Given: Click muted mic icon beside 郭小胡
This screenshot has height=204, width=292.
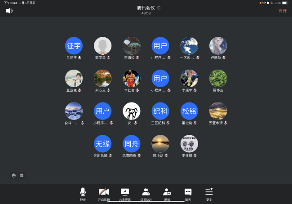Looking at the screenshot, I should 166,155.
